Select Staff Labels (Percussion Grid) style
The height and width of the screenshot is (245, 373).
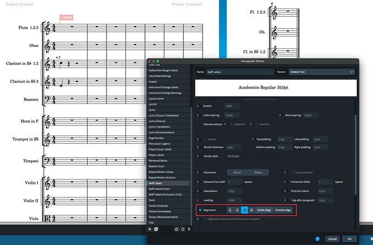click(x=168, y=195)
